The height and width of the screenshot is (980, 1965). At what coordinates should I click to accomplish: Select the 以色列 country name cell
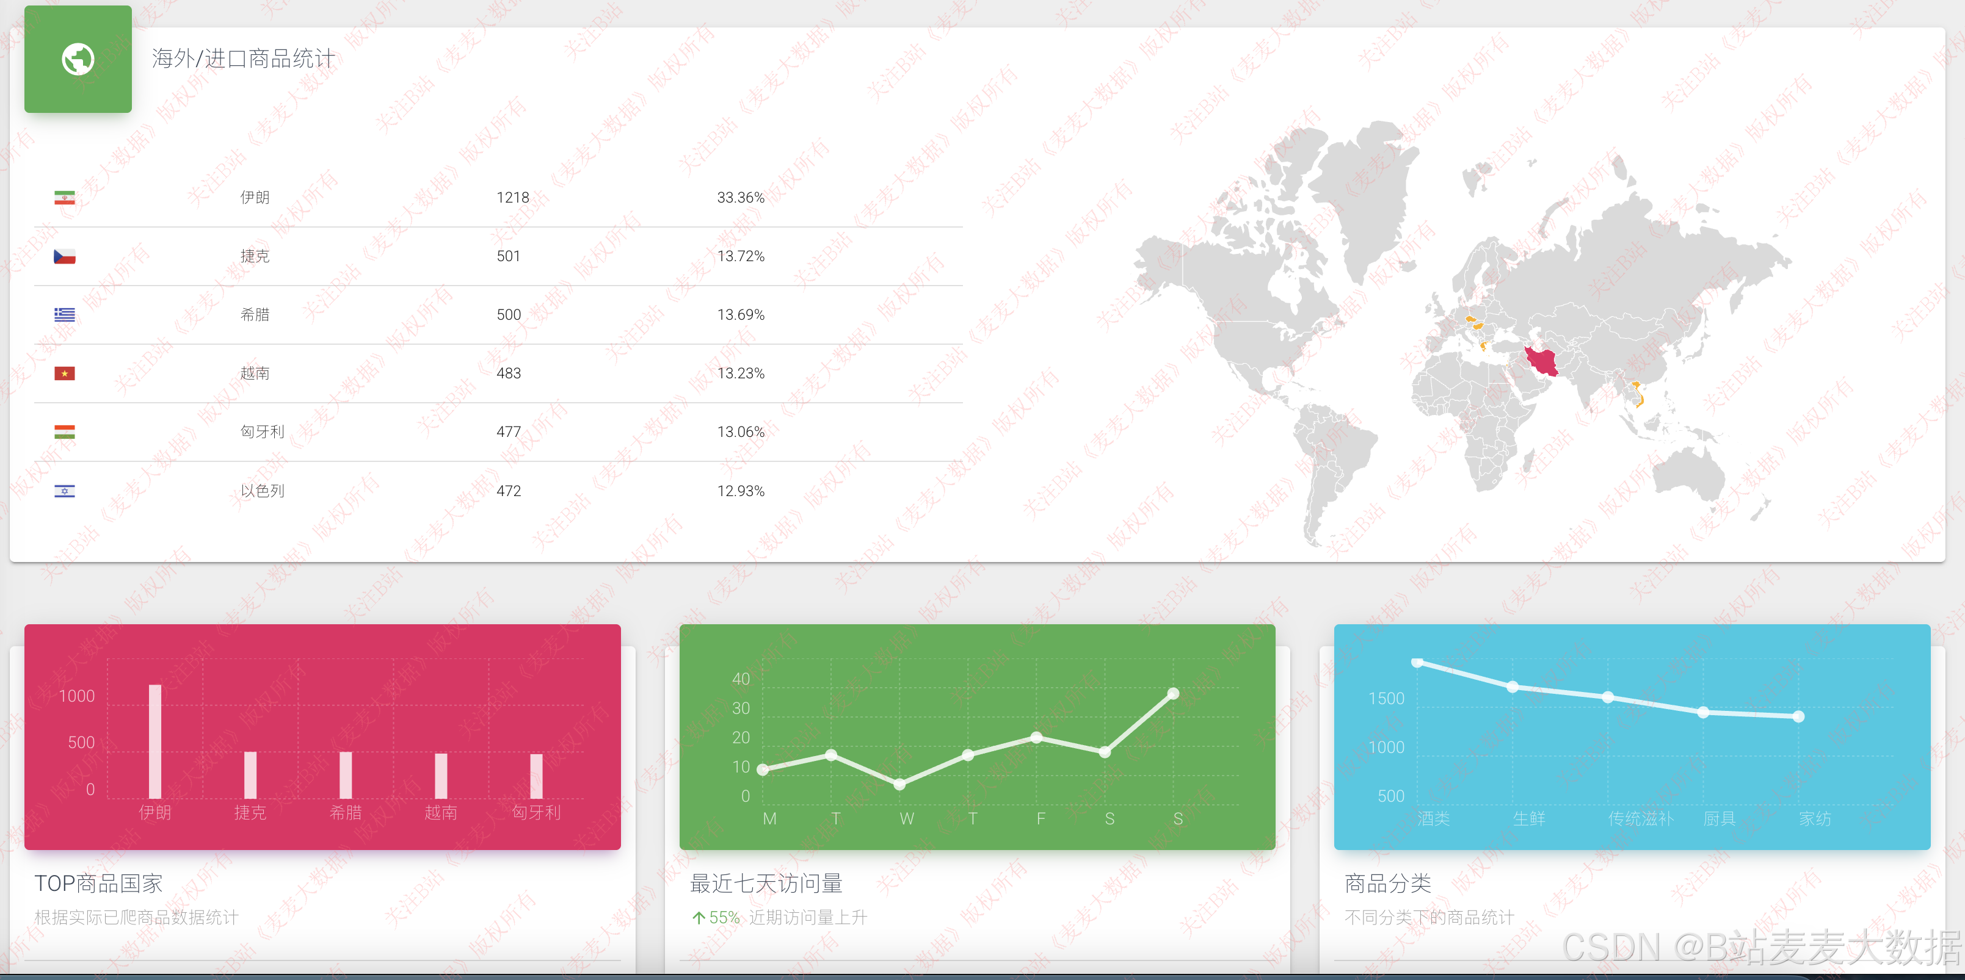(x=263, y=491)
